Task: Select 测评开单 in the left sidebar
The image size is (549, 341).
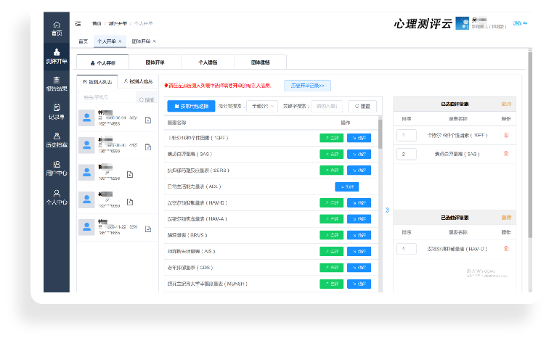Action: [57, 57]
